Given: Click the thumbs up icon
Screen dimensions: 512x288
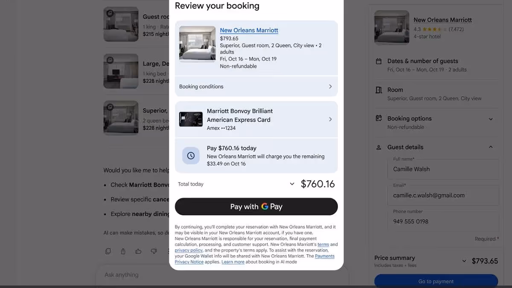Looking at the screenshot, I should coord(138,251).
